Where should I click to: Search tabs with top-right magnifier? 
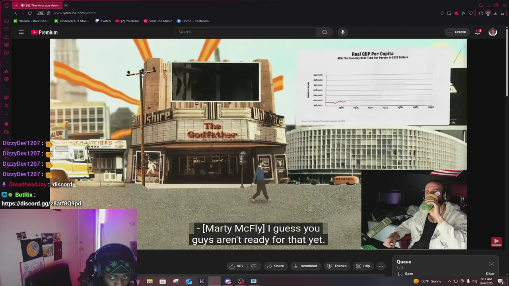point(481,5)
